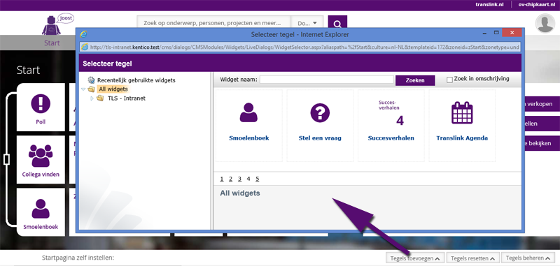Select the Smoelenboek person icon widget
560x266 pixels.
[x=248, y=112]
